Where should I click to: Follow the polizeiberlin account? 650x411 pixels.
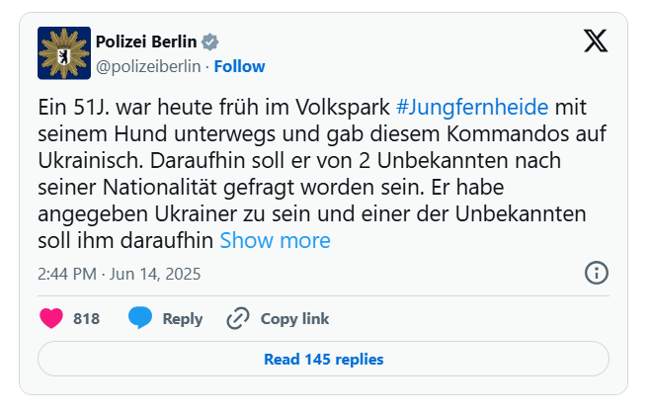(239, 66)
